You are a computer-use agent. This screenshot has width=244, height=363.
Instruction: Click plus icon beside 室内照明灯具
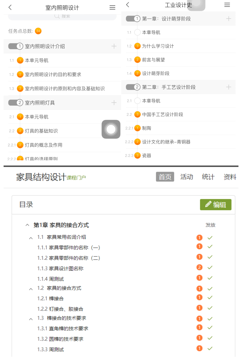click(114, 103)
